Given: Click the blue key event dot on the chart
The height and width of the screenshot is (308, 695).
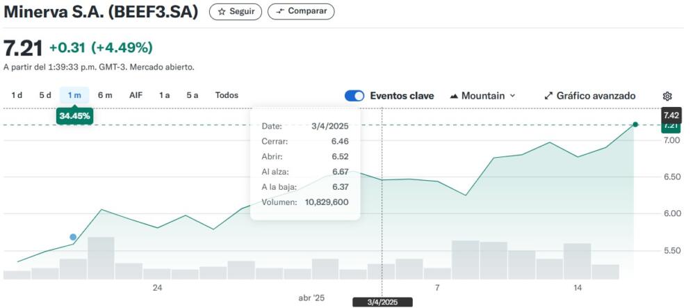Looking at the screenshot, I should (73, 237).
